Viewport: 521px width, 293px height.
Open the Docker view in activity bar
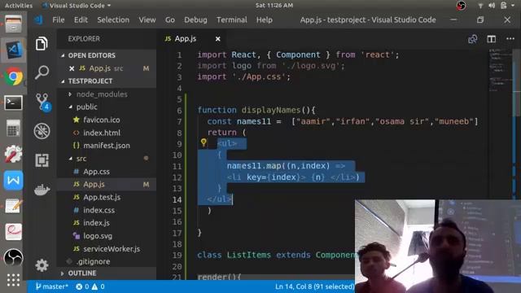42,190
